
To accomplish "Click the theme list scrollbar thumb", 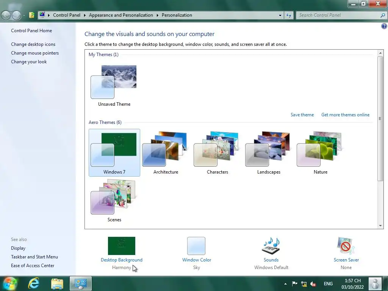I will coord(380,119).
